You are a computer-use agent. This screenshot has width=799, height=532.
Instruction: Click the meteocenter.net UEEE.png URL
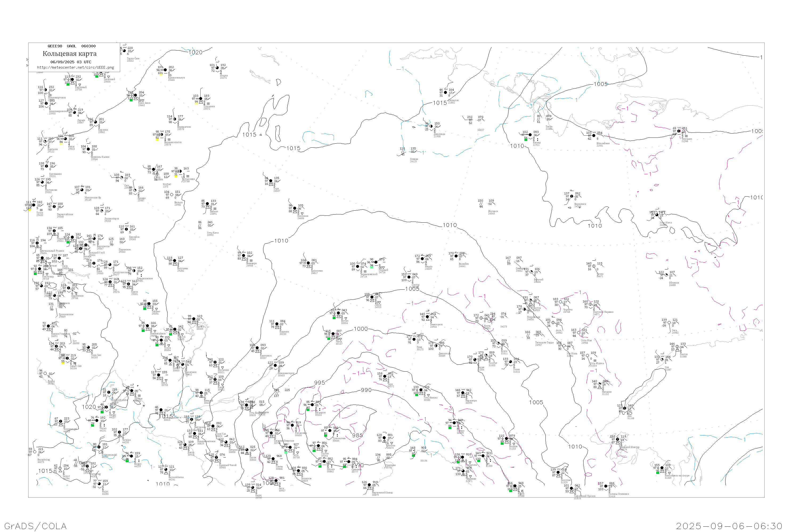[75, 67]
